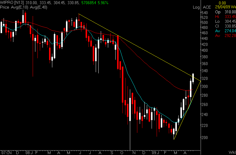Click the ACE label
This screenshot has width=236, height=155.
tap(207, 7)
